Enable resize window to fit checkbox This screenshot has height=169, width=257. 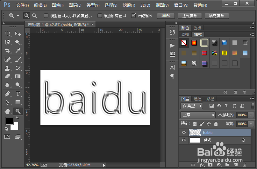(46, 16)
